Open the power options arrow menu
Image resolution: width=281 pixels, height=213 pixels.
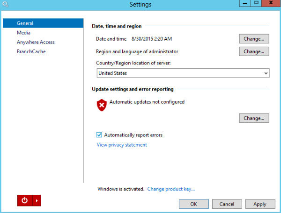[x=37, y=200]
